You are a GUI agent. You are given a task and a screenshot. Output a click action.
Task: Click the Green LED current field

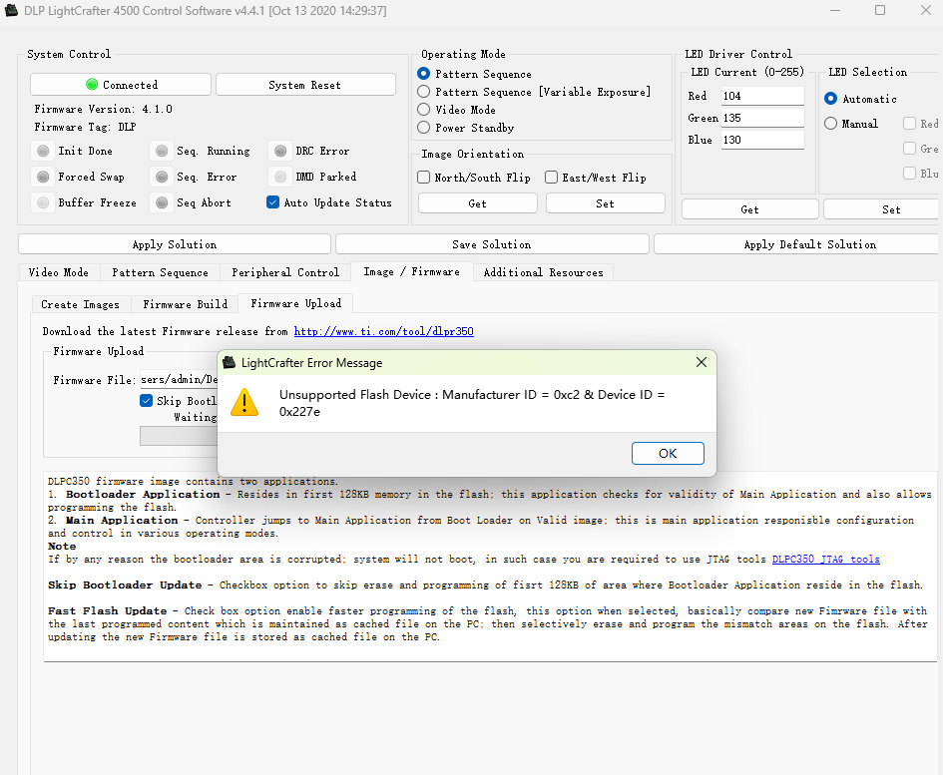tap(762, 118)
